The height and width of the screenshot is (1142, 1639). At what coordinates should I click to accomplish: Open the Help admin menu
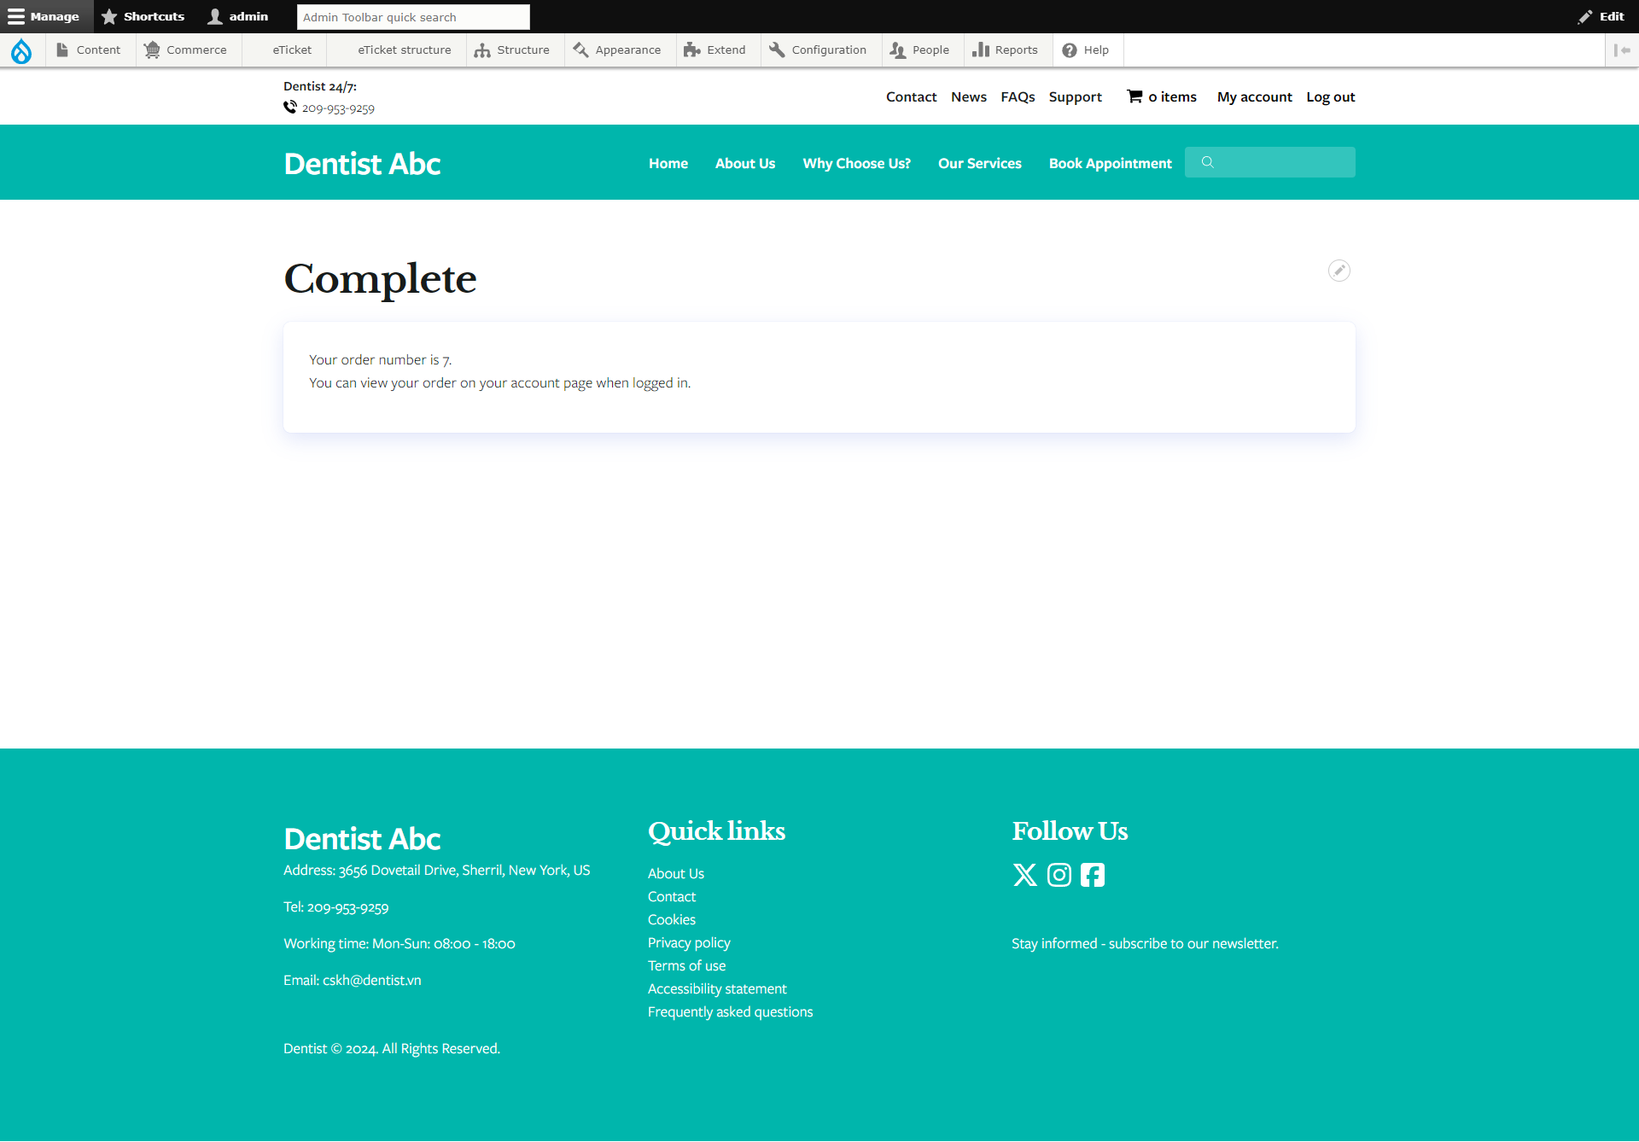click(x=1087, y=50)
